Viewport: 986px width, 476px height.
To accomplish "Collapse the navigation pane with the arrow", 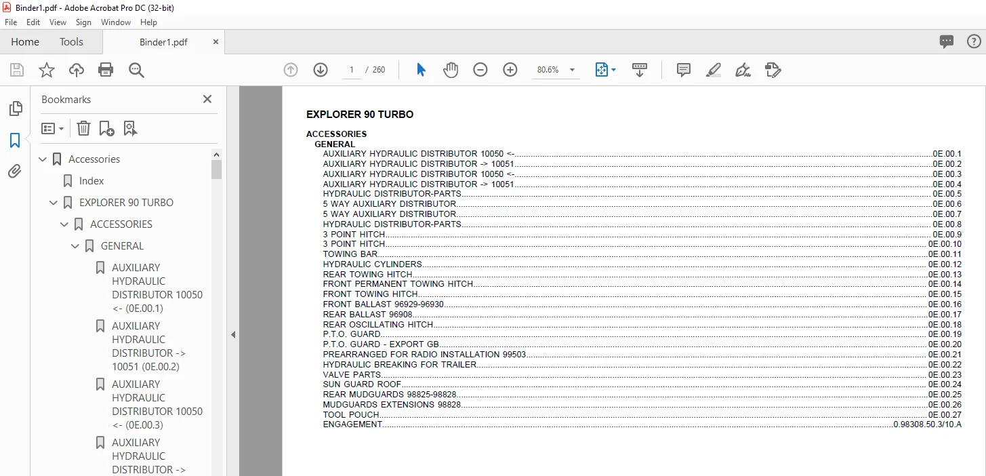I will pos(233,334).
